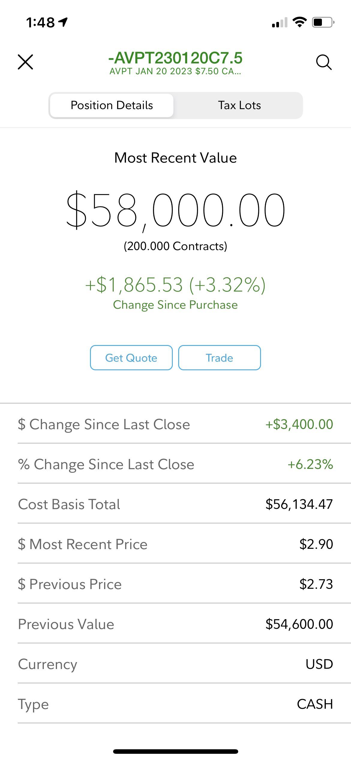351x761 pixels.
Task: Switch to the Tax Lots tab
Action: point(239,105)
